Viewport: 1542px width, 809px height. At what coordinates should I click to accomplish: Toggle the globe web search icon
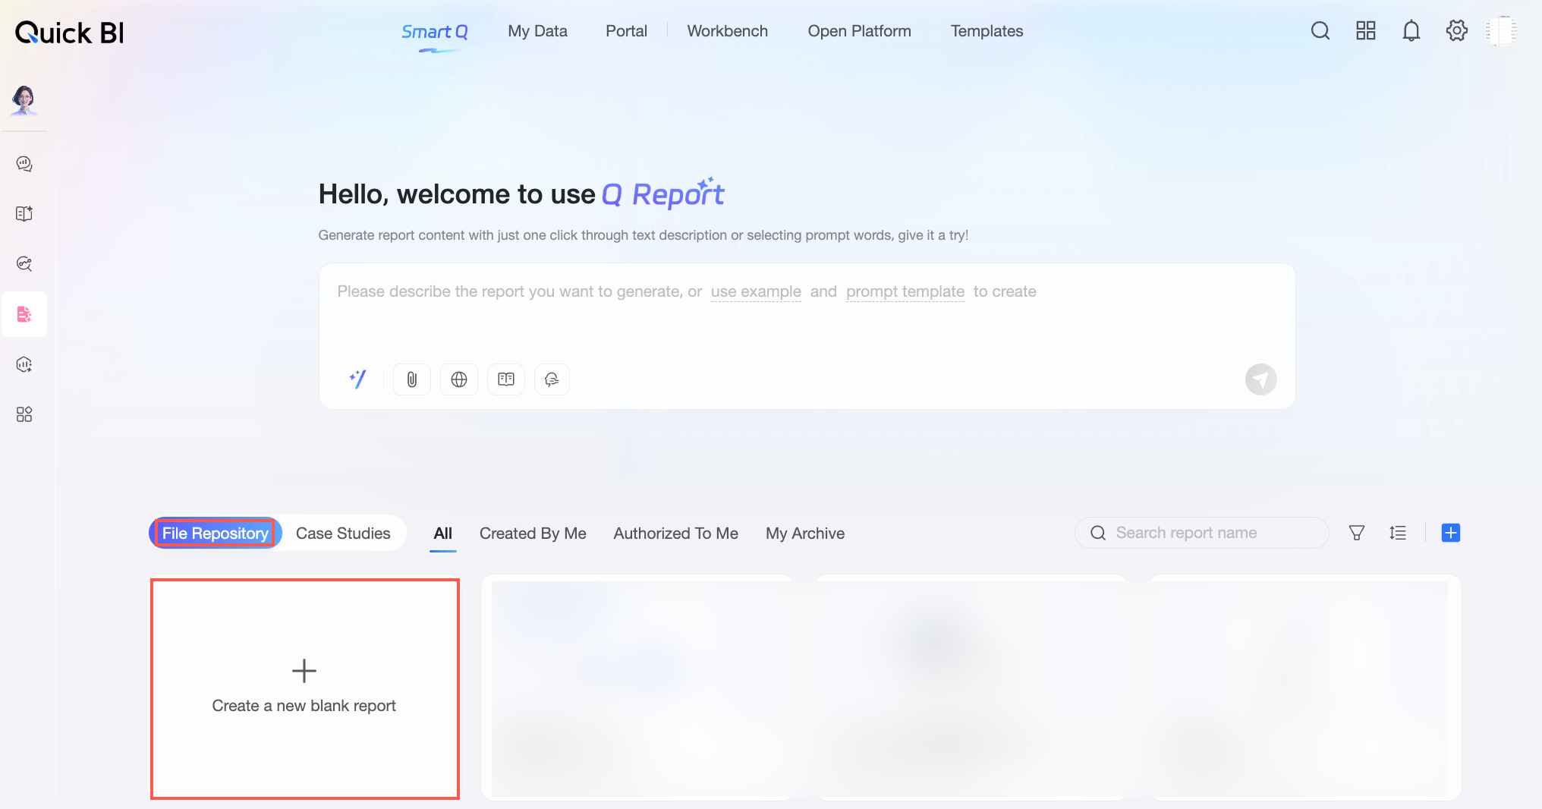pyautogui.click(x=459, y=379)
